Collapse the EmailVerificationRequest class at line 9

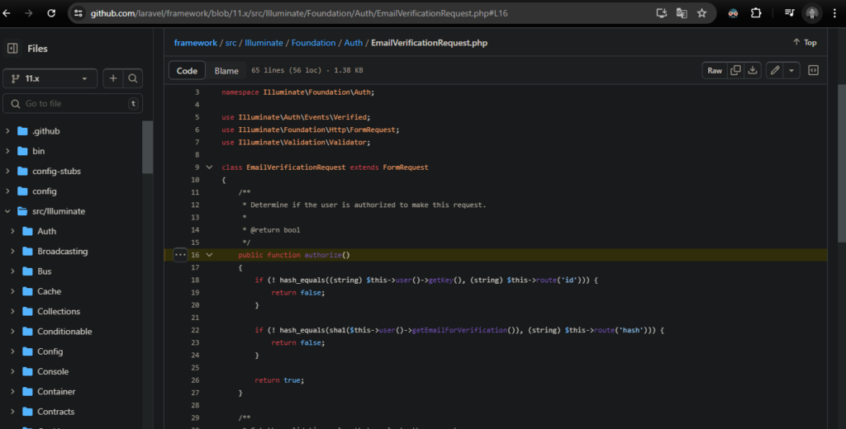[x=209, y=167]
